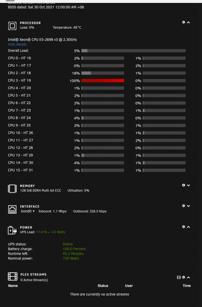The image size is (202, 307).
Task: Open Power settings gear icon
Action: coord(184,227)
